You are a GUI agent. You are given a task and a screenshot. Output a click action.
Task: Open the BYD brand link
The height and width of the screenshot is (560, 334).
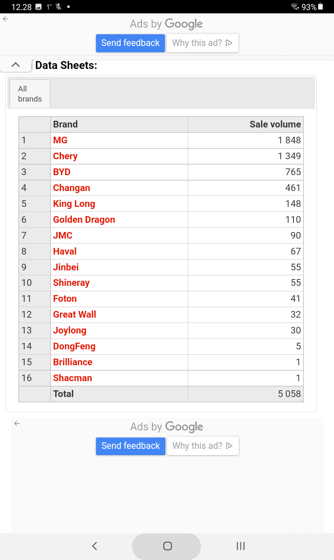click(x=62, y=172)
